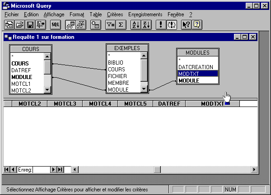Open the Edition menu
Image resolution: width=271 pixels, height=195 pixels.
click(x=31, y=14)
